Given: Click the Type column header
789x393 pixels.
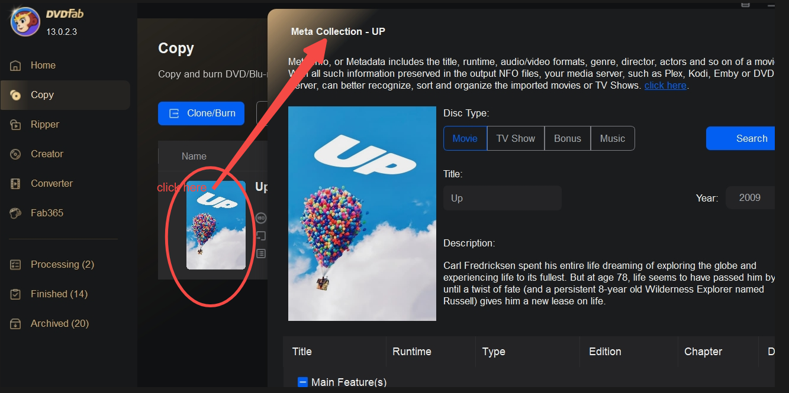Looking at the screenshot, I should (x=494, y=352).
